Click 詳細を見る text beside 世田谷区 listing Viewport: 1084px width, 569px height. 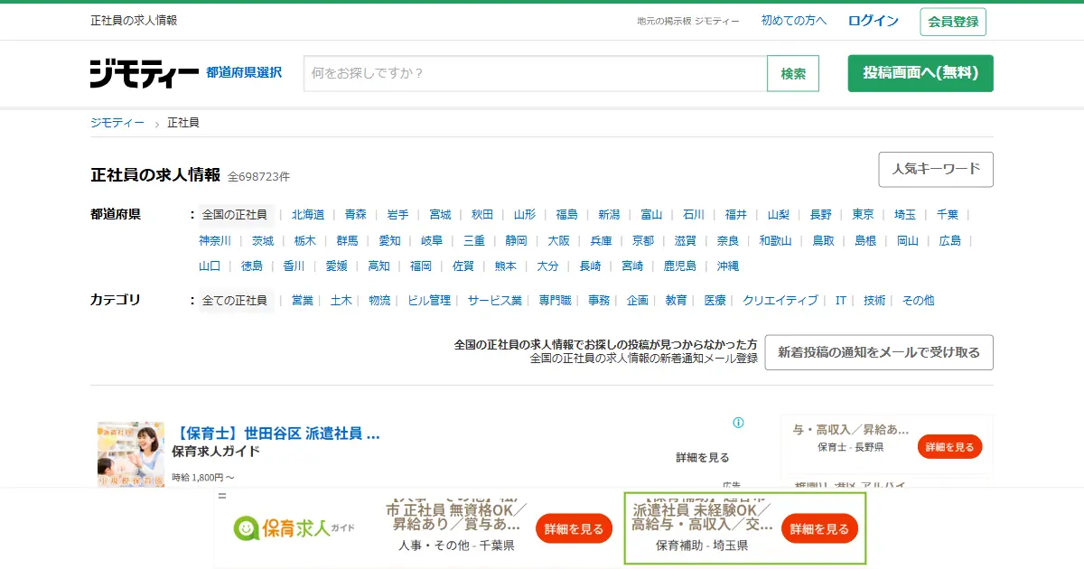(703, 458)
